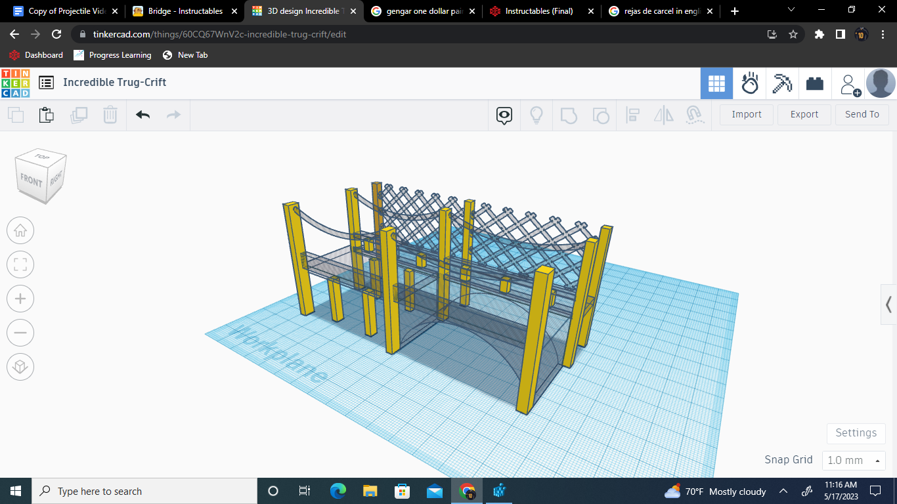Open the Snap Grid dropdown
897x504 pixels.
(854, 460)
